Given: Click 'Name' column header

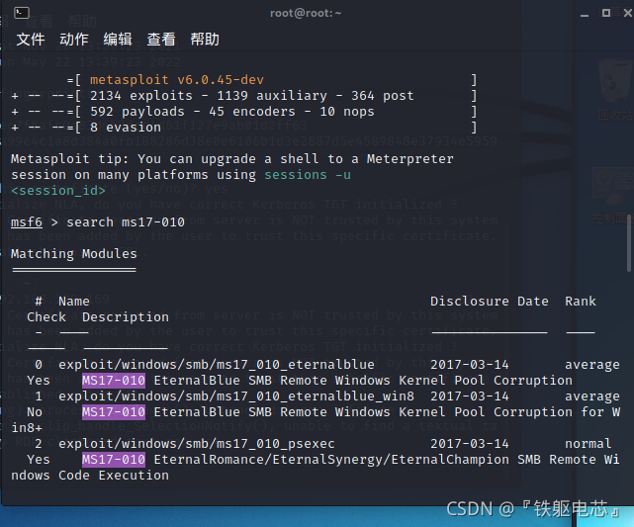Looking at the screenshot, I should pos(74,302).
